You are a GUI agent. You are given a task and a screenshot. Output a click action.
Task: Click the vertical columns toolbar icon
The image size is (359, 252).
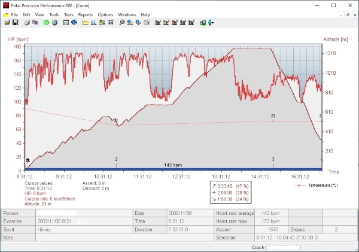click(x=111, y=23)
